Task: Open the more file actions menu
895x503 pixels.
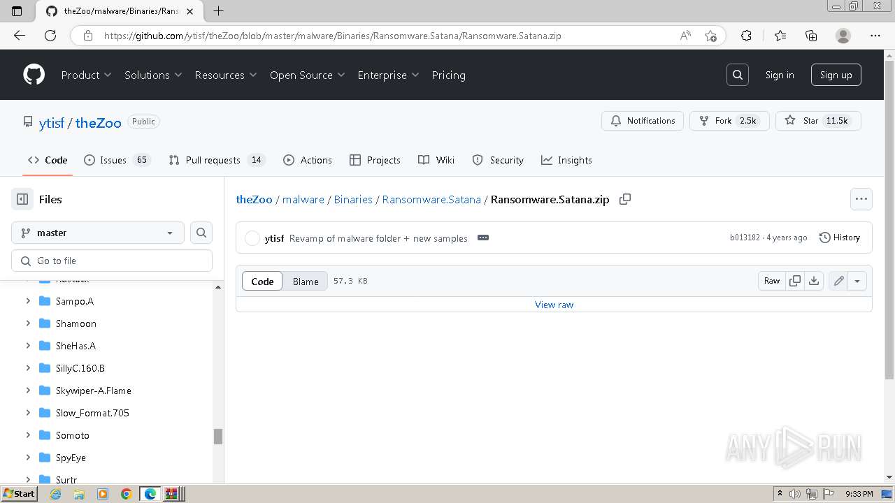Action: click(x=861, y=199)
